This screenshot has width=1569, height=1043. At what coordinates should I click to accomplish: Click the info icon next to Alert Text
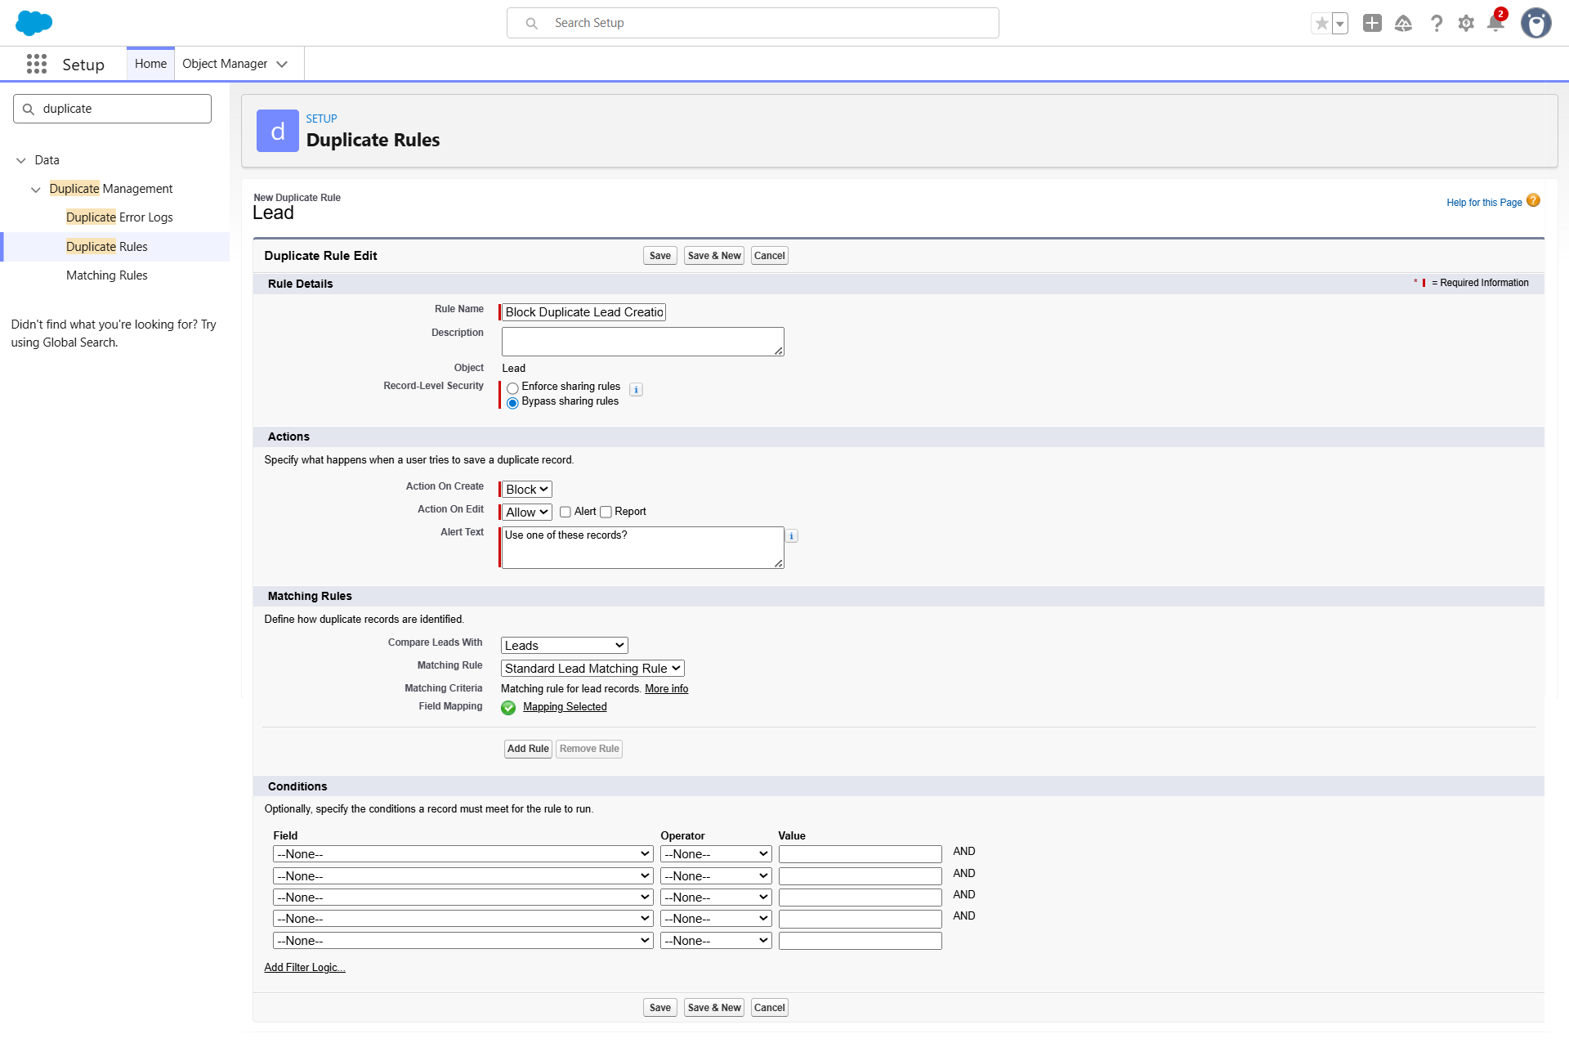(x=791, y=536)
